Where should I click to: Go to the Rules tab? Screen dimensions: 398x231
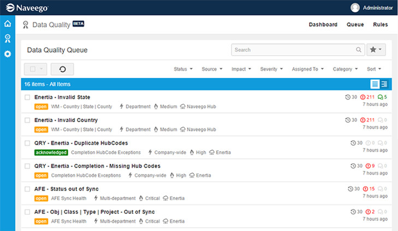[x=380, y=25]
